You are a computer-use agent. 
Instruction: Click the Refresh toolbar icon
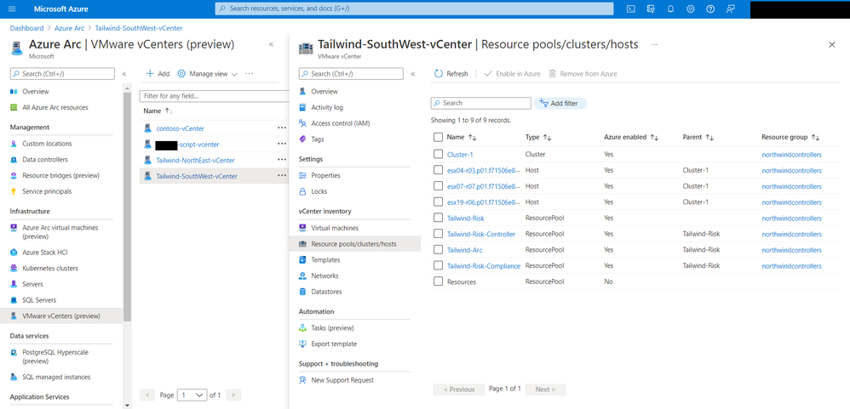pyautogui.click(x=439, y=74)
